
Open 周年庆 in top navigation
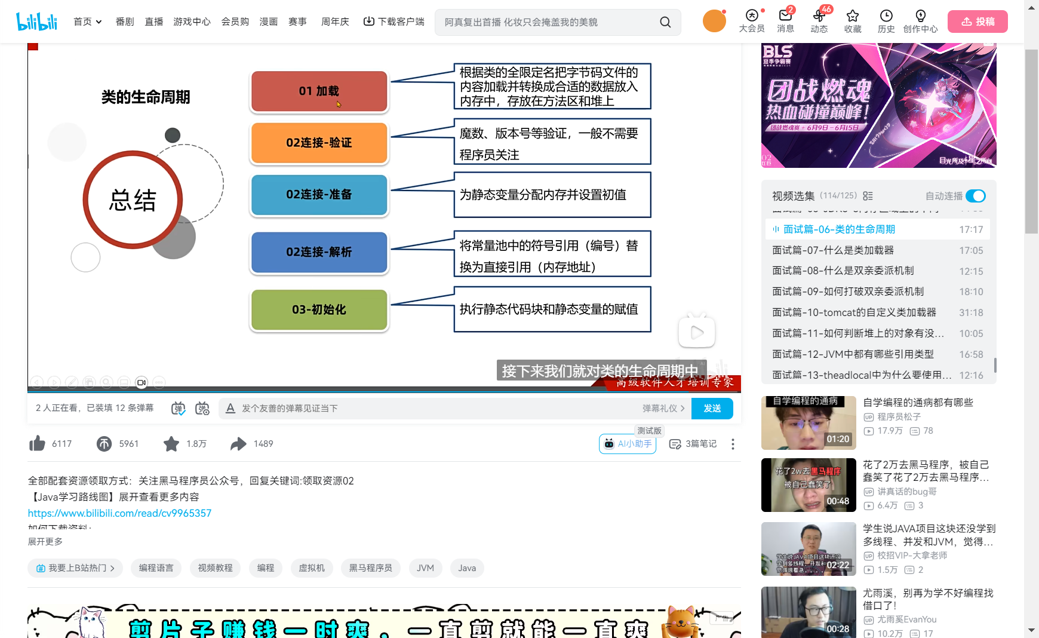[x=335, y=22]
